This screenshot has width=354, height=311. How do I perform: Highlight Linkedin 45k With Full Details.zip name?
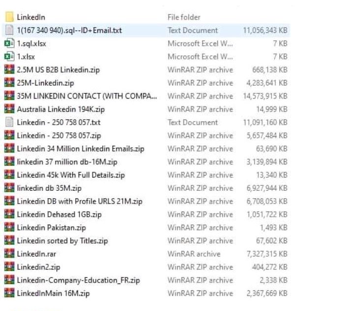pyautogui.click(x=71, y=175)
